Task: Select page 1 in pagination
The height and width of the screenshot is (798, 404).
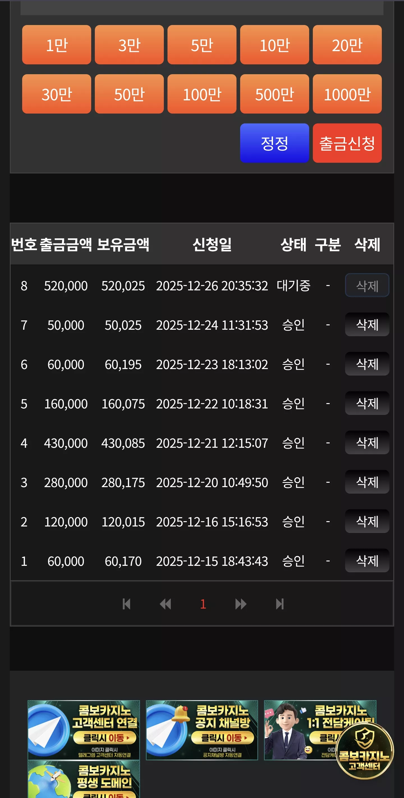Action: tap(203, 604)
